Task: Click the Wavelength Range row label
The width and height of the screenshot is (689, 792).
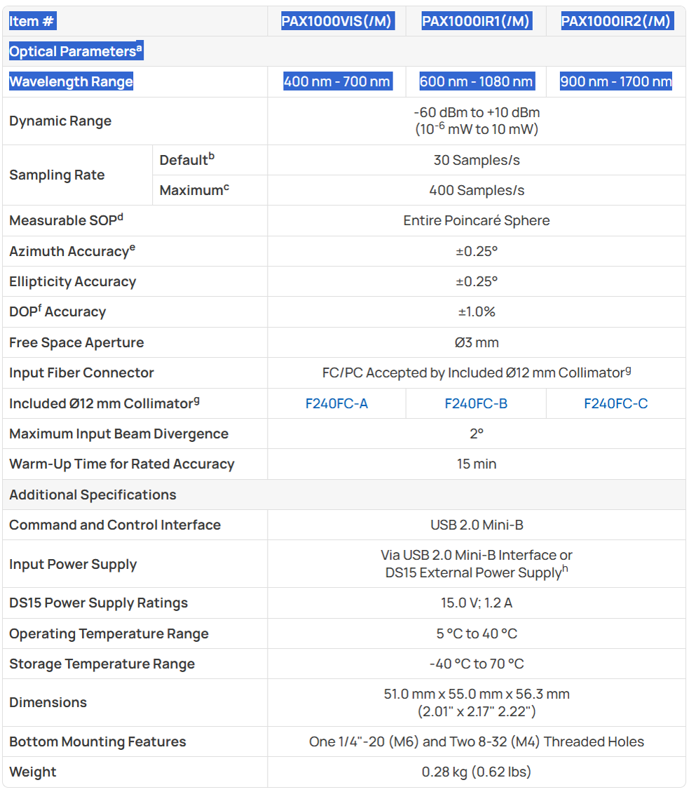Action: [71, 82]
